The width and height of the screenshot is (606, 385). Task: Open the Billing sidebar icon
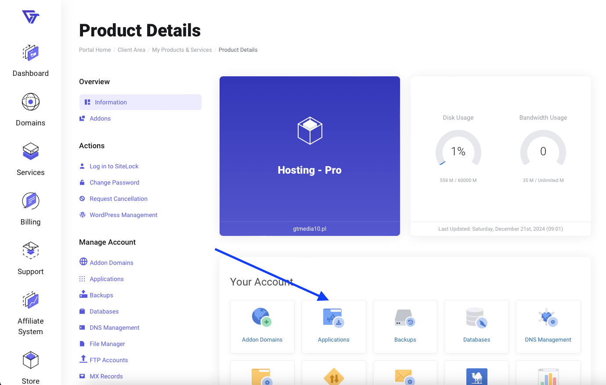pos(31,201)
